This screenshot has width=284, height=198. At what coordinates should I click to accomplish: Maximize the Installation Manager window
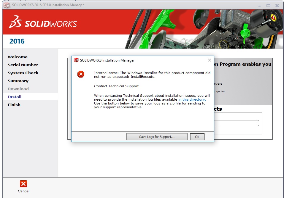click(268, 6)
